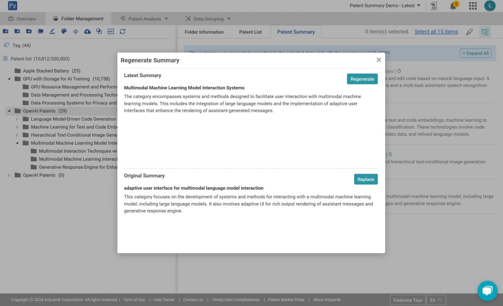Viewport: 503px width, 306px height.
Task: Click the split divider icon in toolbar
Action: pos(76,31)
